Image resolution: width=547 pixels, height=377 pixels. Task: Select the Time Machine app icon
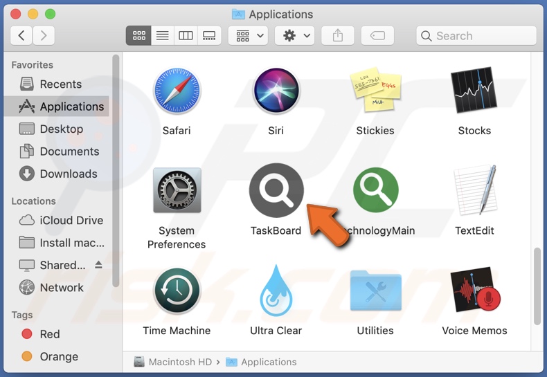[177, 291]
